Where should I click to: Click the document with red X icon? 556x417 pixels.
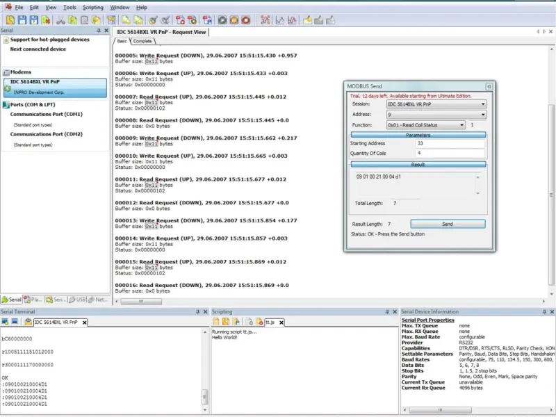coord(45,20)
